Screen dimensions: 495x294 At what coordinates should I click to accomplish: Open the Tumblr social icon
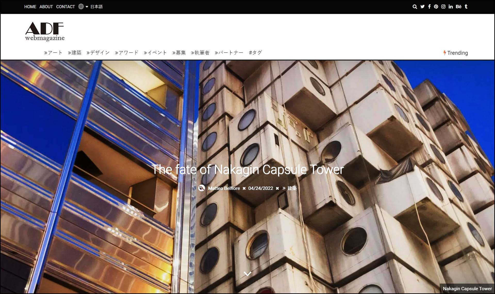(466, 7)
